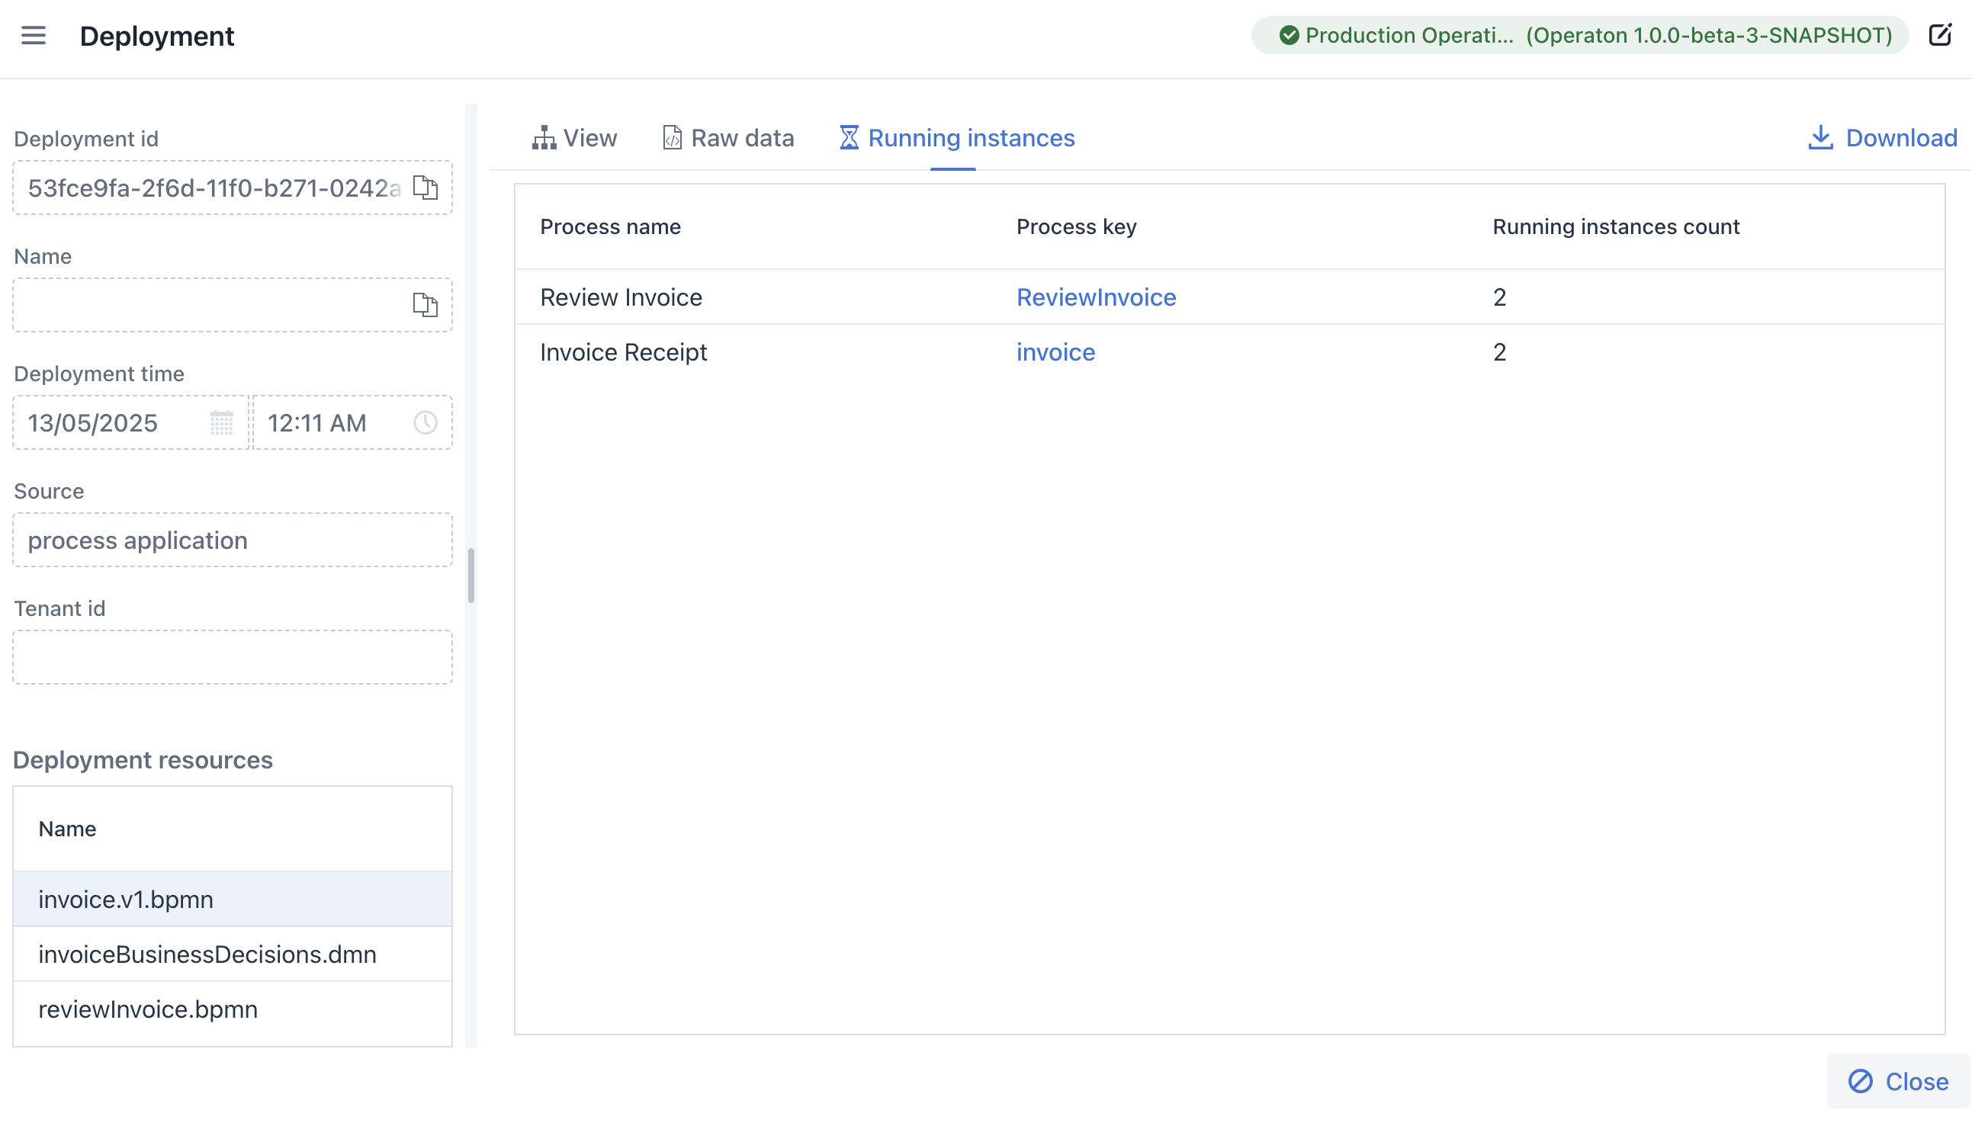
Task: Open the clock picker for deployment time
Action: click(x=425, y=423)
